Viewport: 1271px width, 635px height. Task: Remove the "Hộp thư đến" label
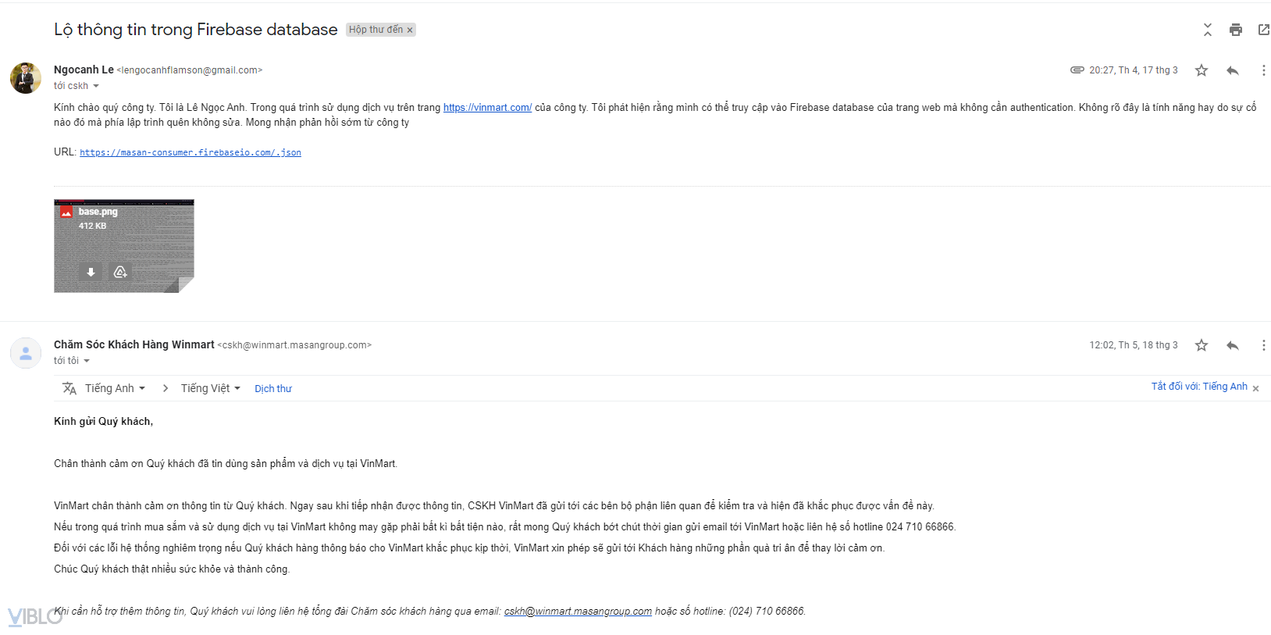[x=410, y=30]
